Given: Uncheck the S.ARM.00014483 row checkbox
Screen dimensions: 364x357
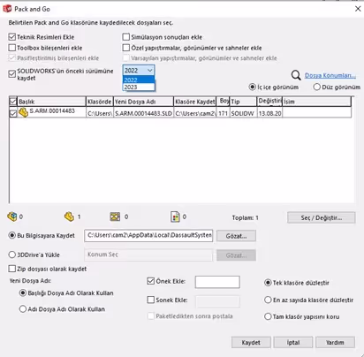Looking at the screenshot, I should [13, 113].
